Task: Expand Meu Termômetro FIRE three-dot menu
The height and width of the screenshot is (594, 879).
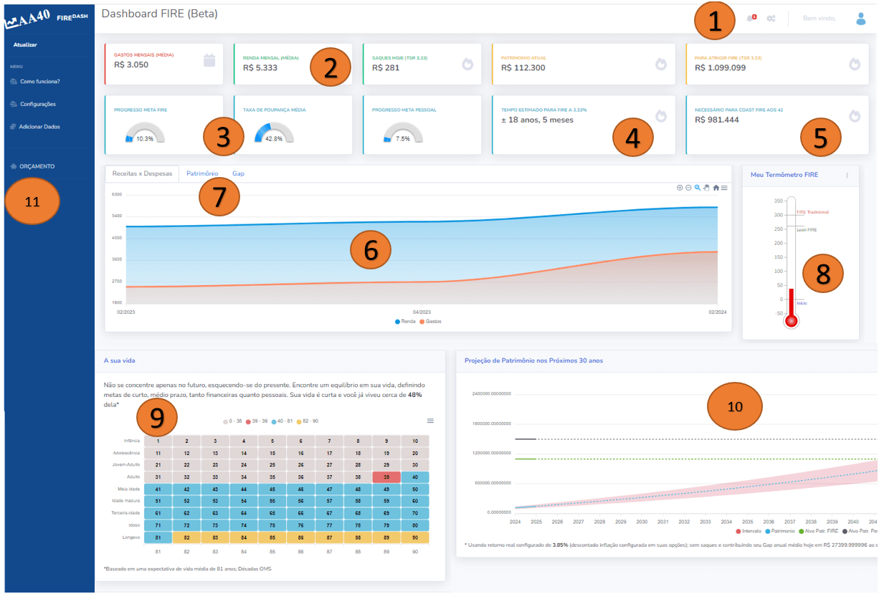Action: pos(847,175)
